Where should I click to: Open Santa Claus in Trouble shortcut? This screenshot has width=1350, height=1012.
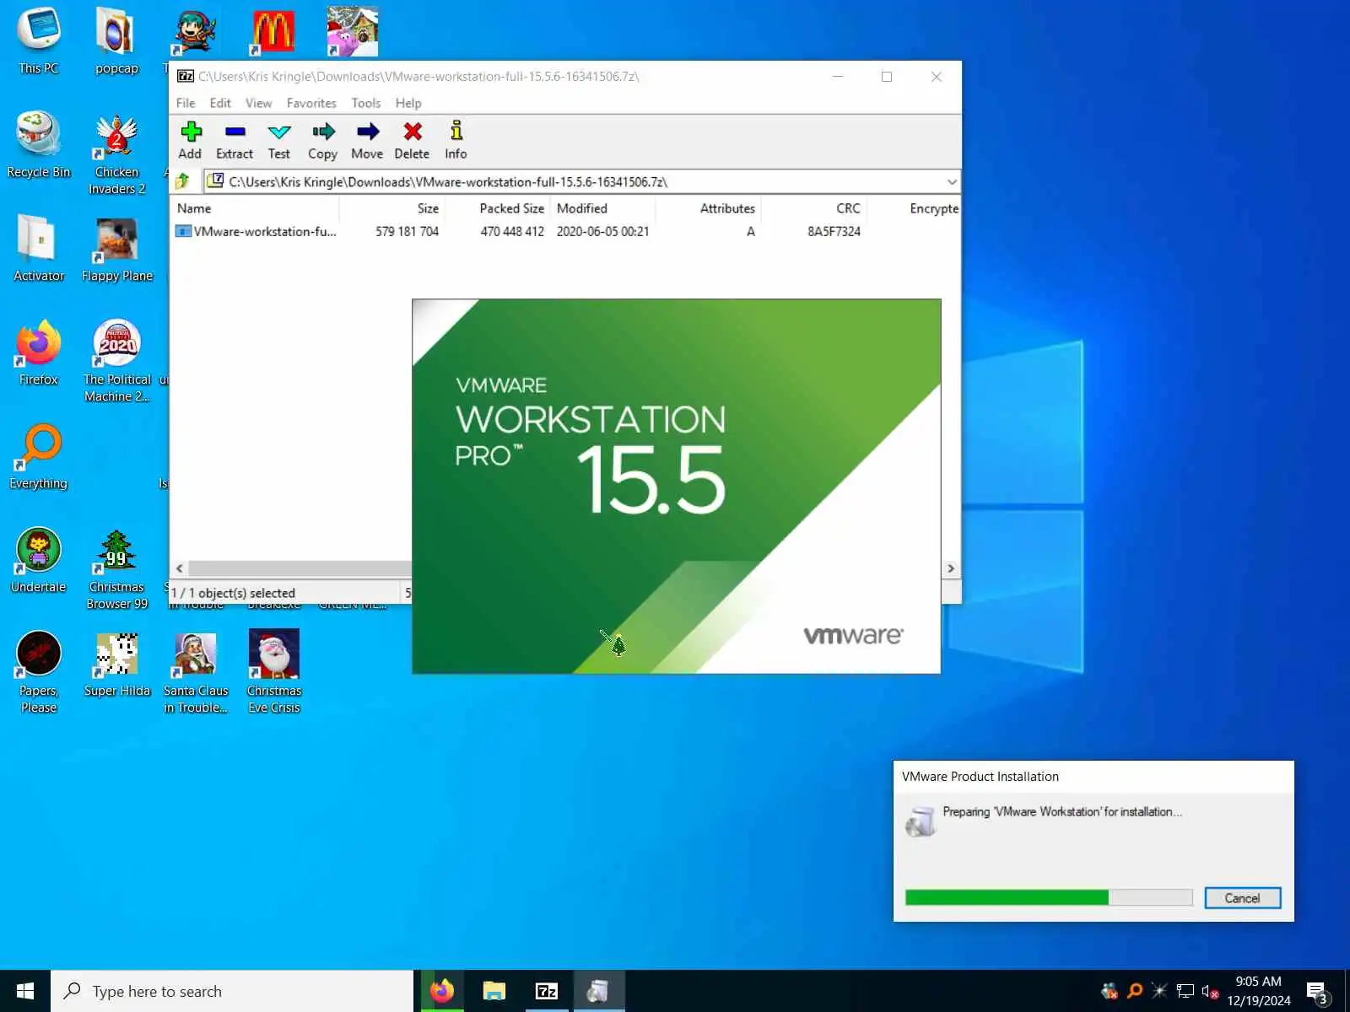196,672
